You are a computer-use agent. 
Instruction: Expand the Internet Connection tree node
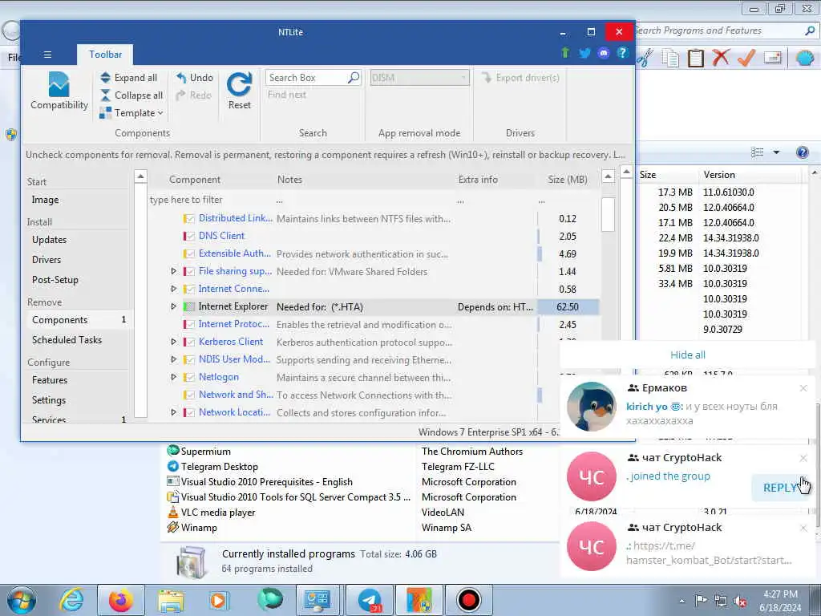[x=173, y=289]
